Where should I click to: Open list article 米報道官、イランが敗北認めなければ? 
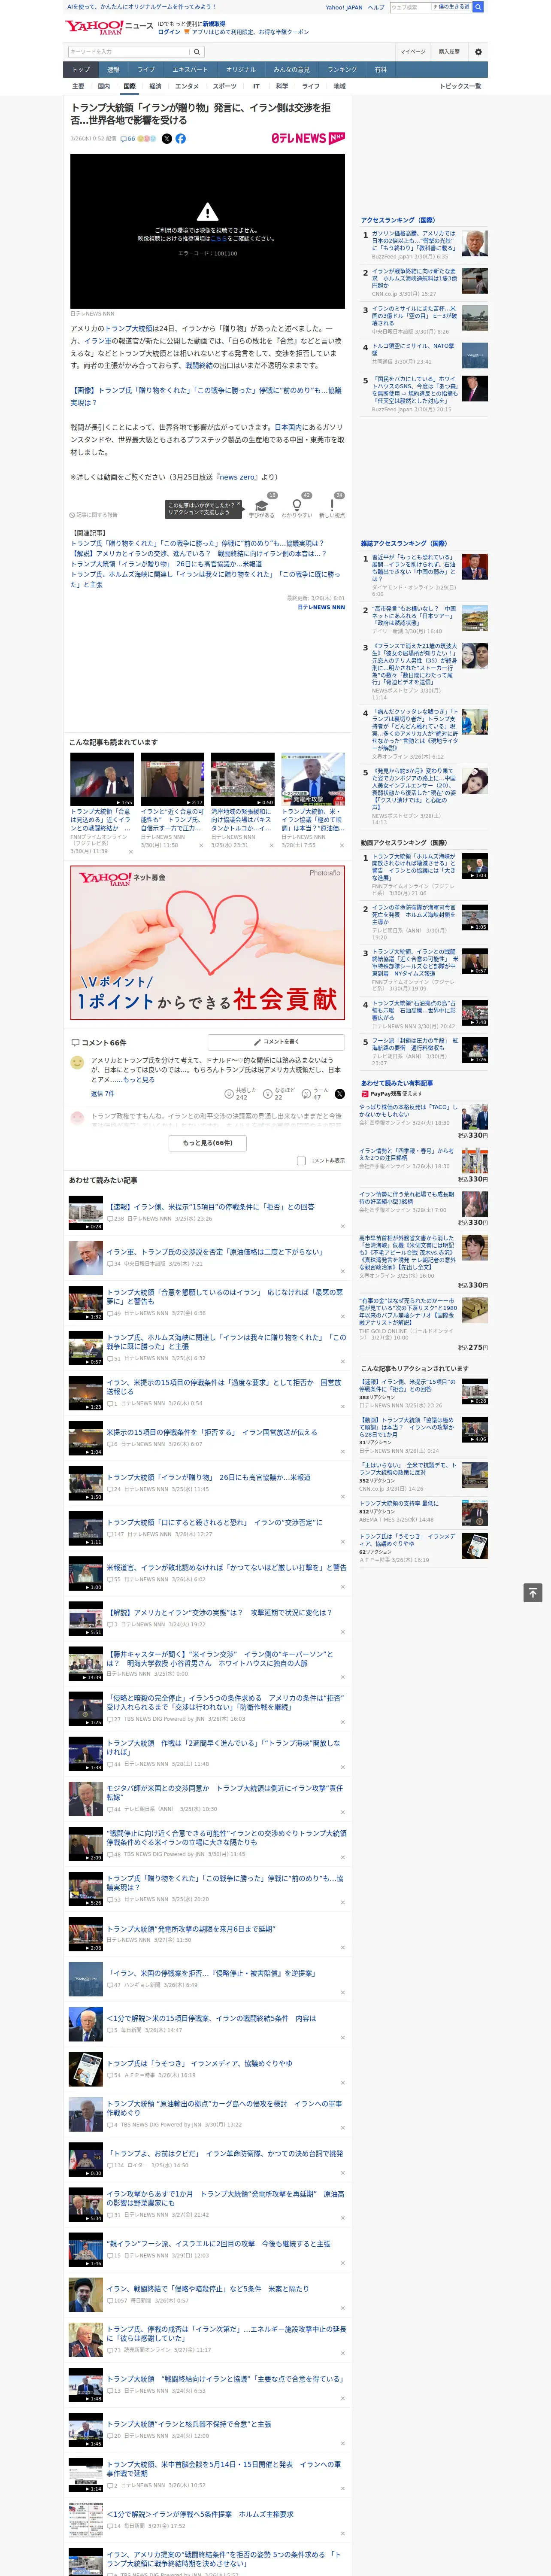click(x=226, y=1567)
